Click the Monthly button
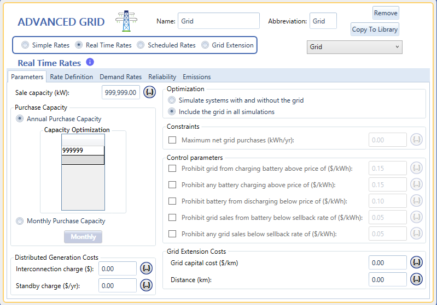437x305 pixels. [83, 237]
